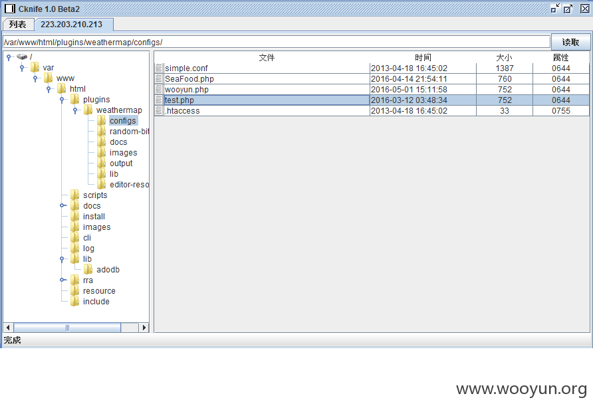Image resolution: width=593 pixels, height=408 pixels.
Task: Click the 0755 attribute cell
Action: 561,110
